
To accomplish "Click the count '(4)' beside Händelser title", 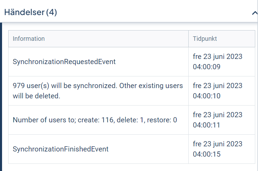I will point(51,12).
